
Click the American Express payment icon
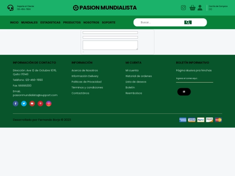point(183,120)
